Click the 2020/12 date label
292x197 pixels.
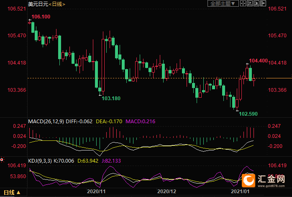[166, 192]
